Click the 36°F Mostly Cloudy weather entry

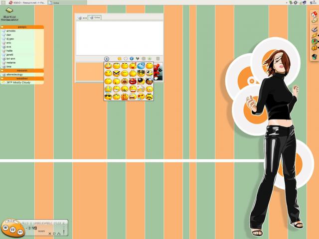[x=22, y=83]
